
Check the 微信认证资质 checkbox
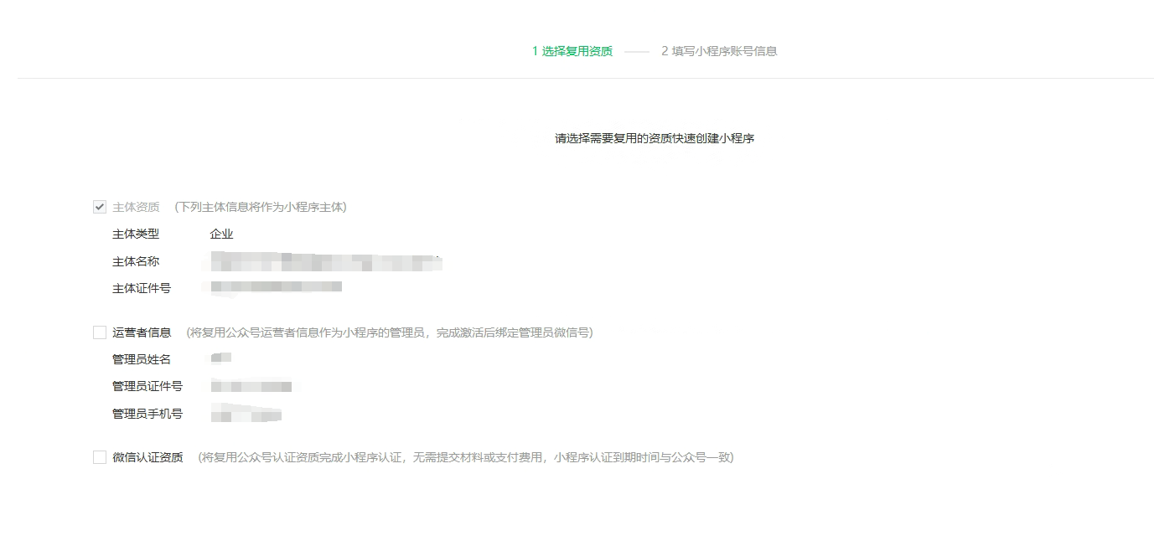(100, 457)
